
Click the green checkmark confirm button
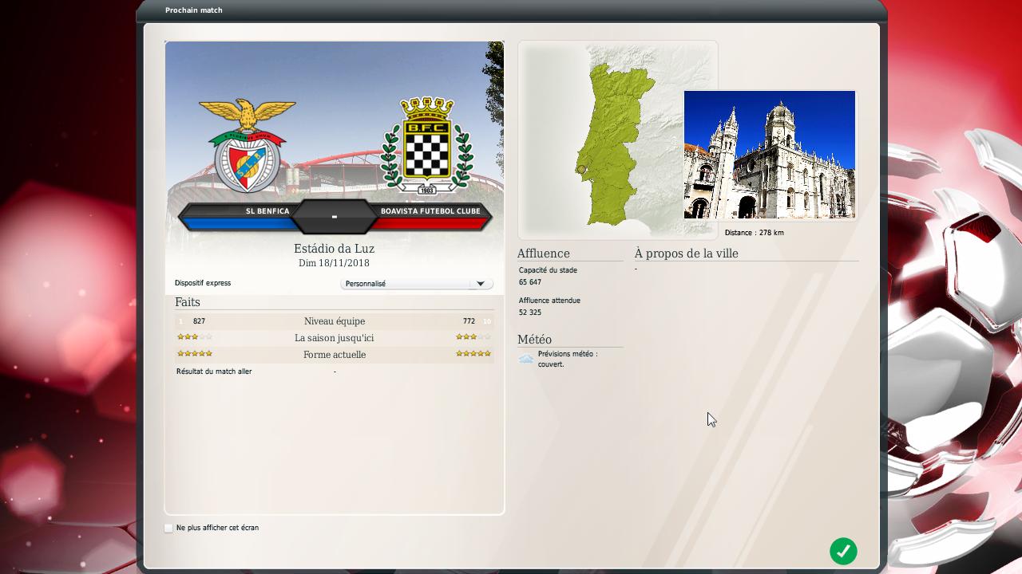pyautogui.click(x=843, y=551)
